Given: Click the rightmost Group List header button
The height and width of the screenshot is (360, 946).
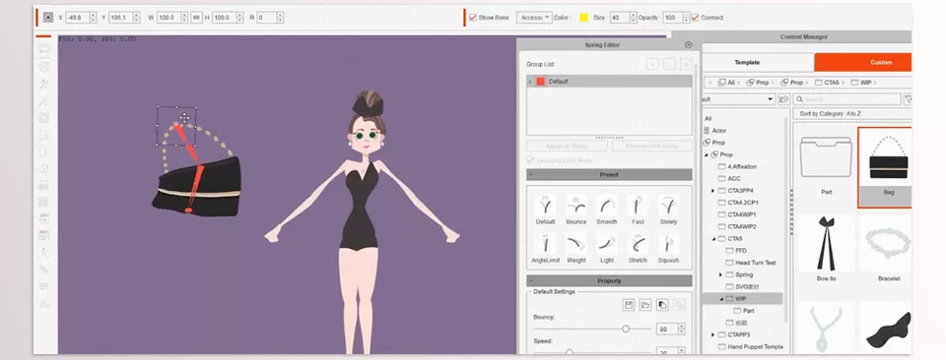Looking at the screenshot, I should (x=686, y=64).
